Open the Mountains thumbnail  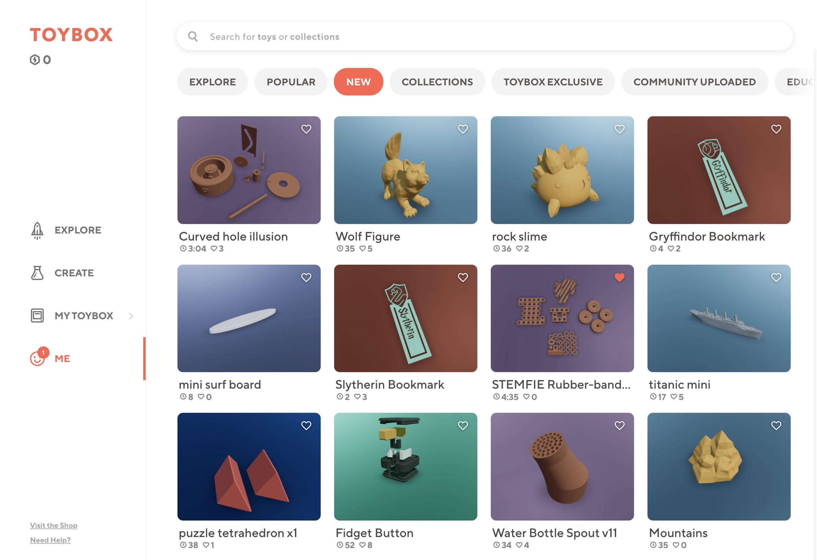pyautogui.click(x=719, y=467)
